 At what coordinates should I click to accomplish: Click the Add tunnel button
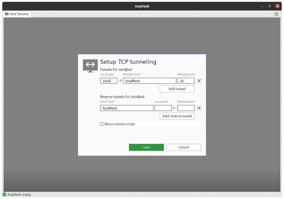pyautogui.click(x=177, y=89)
